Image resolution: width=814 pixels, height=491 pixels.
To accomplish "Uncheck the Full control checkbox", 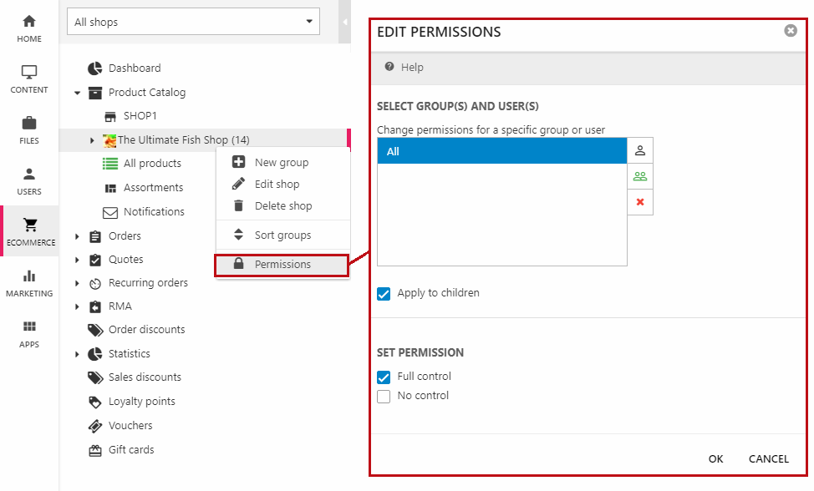I will pos(384,377).
